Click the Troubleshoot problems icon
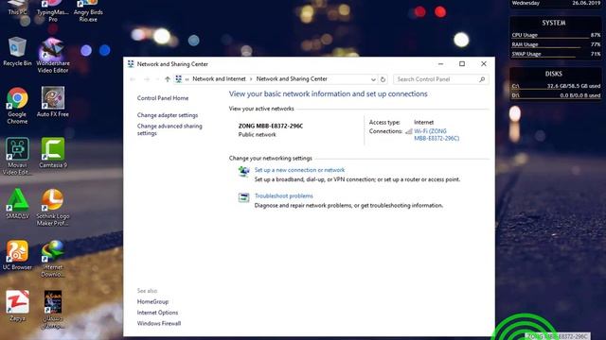The width and height of the screenshot is (606, 340). pyautogui.click(x=243, y=197)
